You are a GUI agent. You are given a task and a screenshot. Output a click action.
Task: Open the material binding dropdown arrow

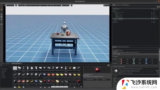click(x=157, y=71)
